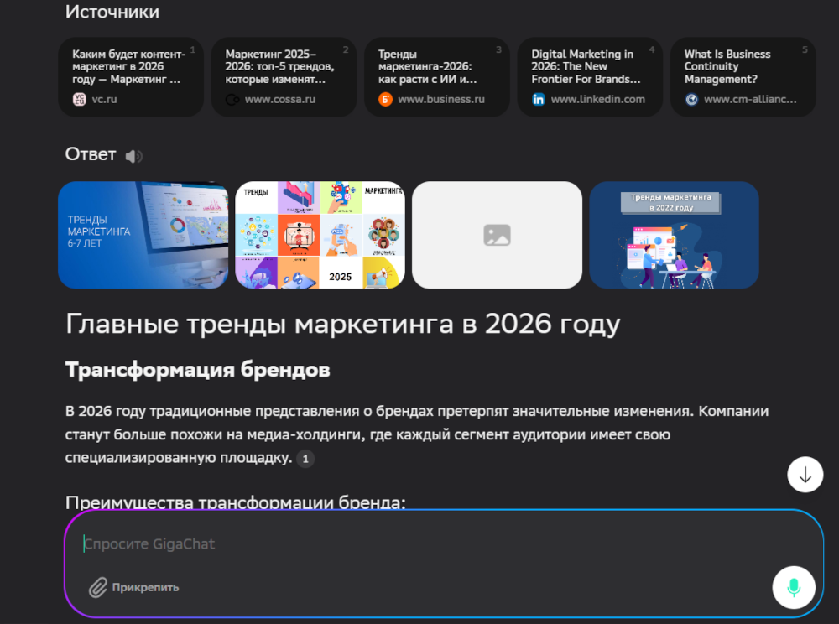
Task: Open What Is Business Continuity Management source
Action: coord(743,77)
